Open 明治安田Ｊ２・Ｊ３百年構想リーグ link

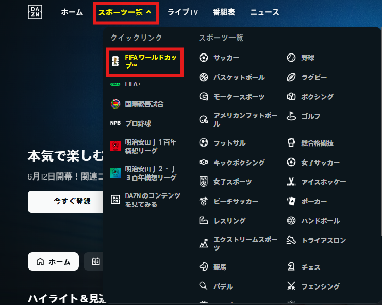coord(151,173)
